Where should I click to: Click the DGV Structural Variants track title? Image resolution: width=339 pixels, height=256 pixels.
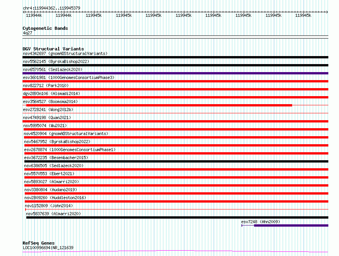53,49
